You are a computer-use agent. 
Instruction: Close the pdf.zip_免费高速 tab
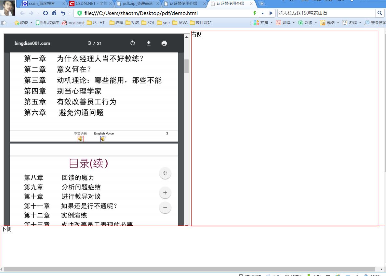pyautogui.click(x=157, y=4)
